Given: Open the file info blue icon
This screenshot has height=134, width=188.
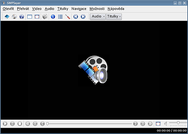Looking at the screenshot, I should coord(53,17).
